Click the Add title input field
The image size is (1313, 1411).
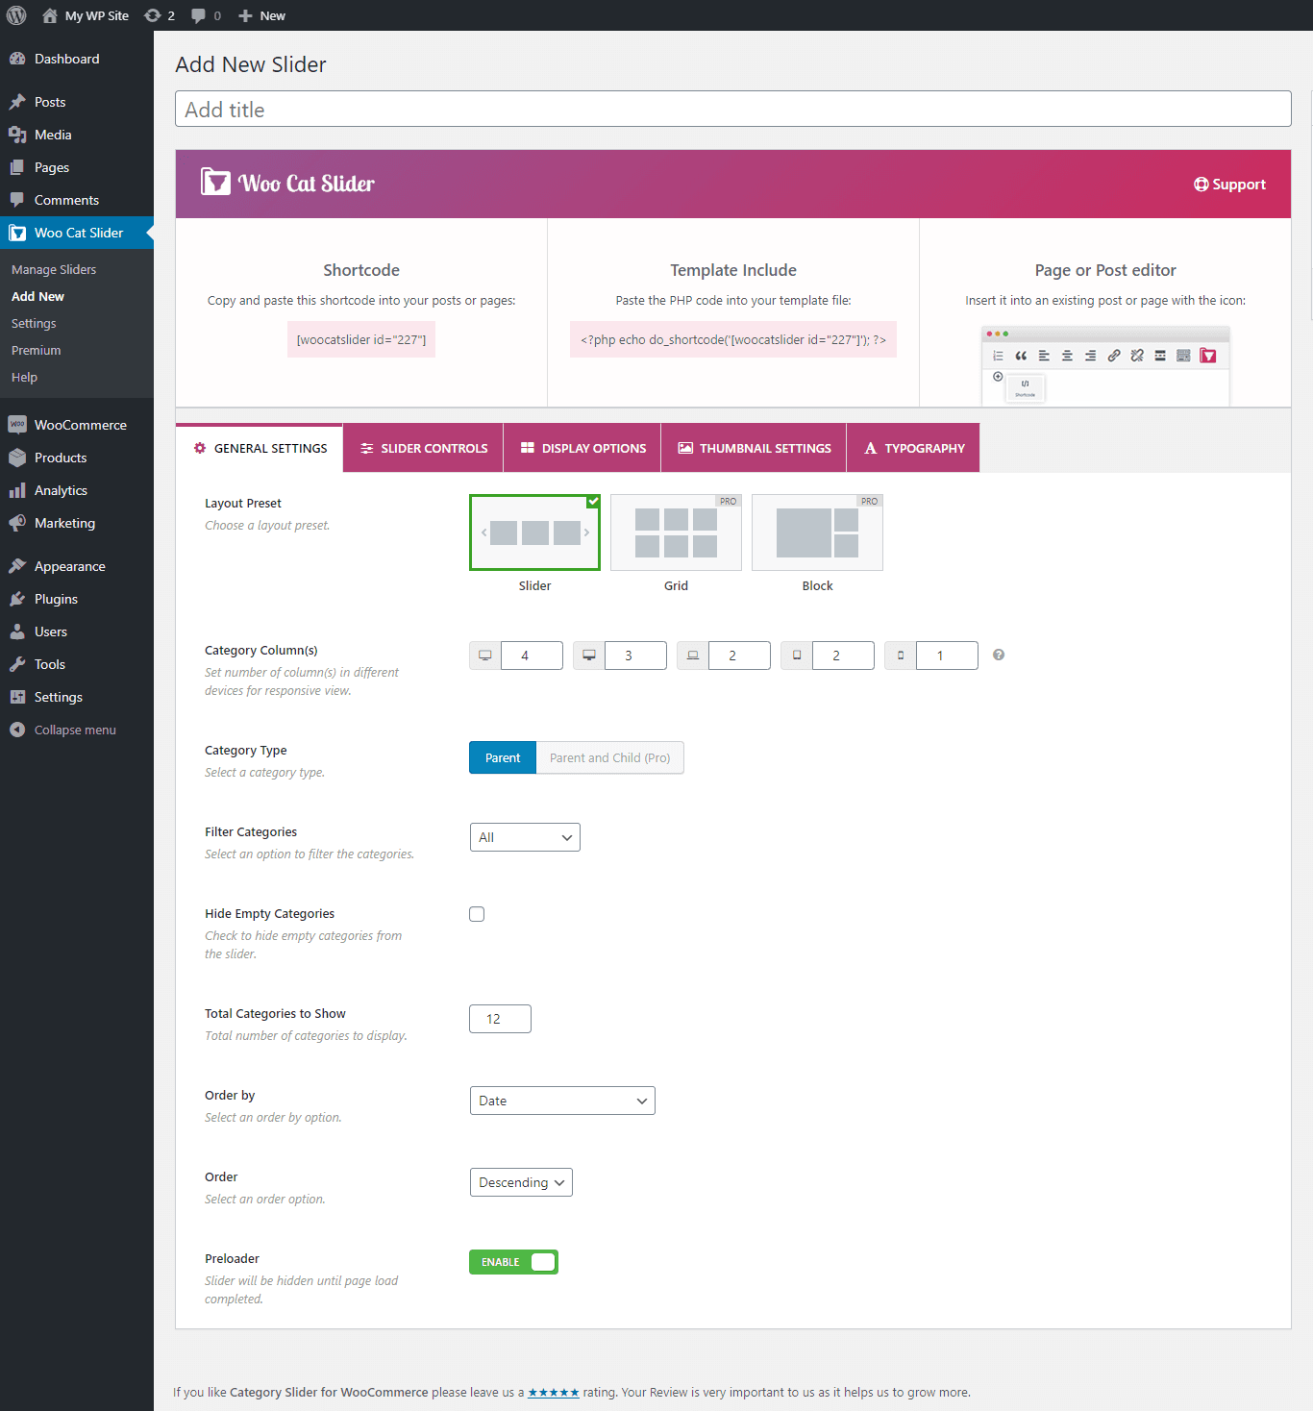[732, 109]
